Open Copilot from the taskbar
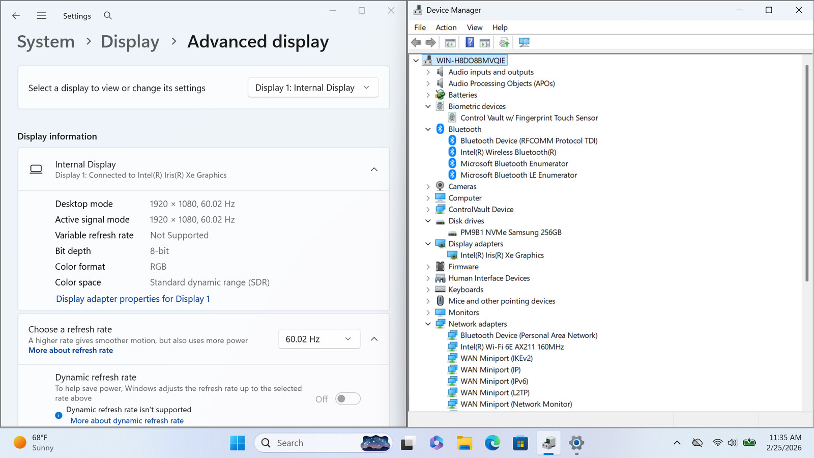This screenshot has width=814, height=458. click(x=436, y=443)
